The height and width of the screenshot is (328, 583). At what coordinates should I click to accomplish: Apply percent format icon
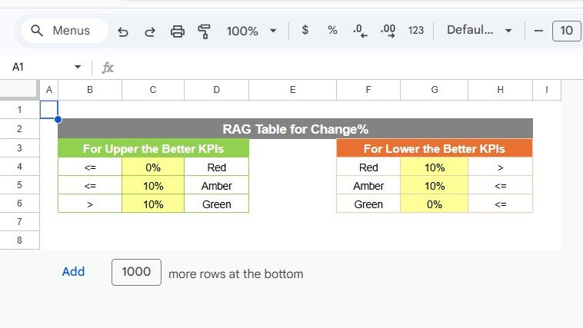click(332, 31)
